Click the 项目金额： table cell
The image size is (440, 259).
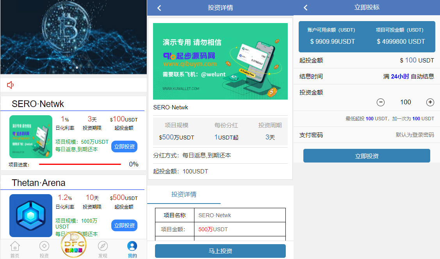click(x=175, y=229)
